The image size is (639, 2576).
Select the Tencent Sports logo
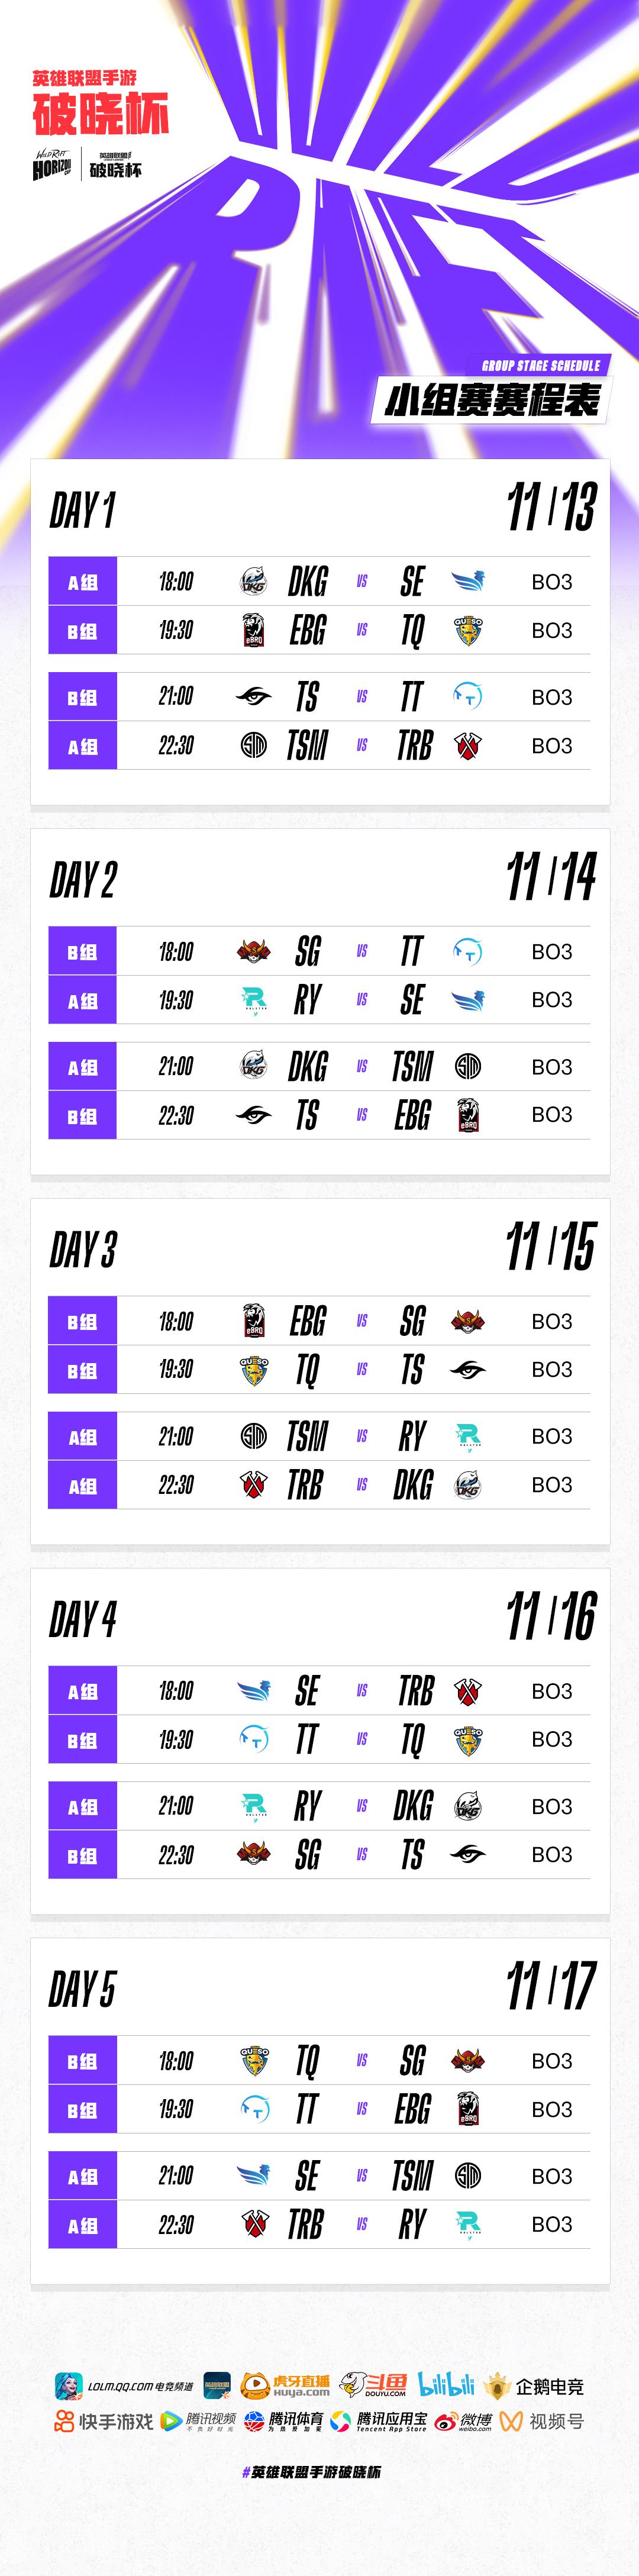click(x=284, y=2421)
